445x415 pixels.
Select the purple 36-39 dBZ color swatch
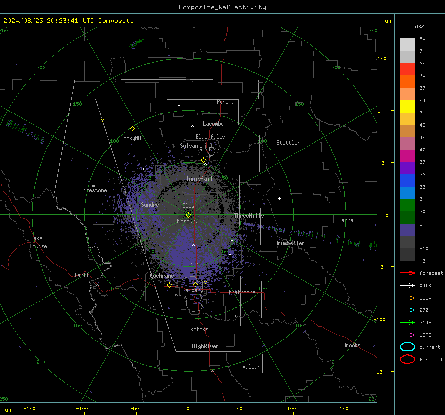click(407, 168)
